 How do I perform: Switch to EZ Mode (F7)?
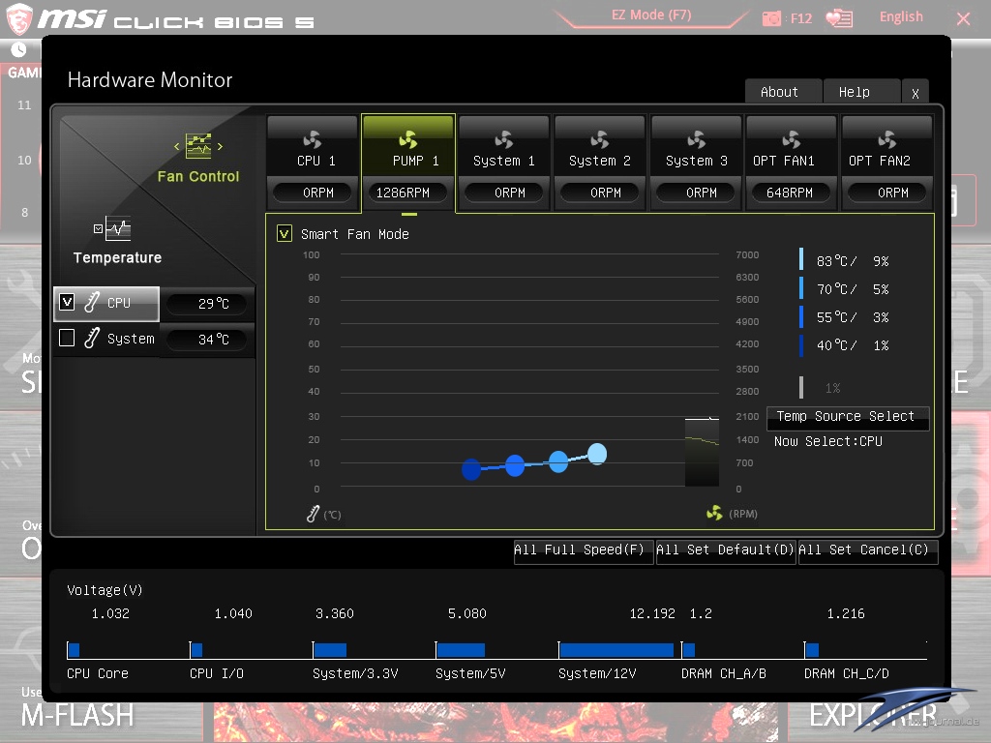[651, 15]
